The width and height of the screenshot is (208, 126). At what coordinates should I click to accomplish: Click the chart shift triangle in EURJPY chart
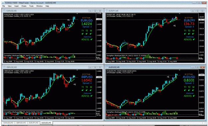(180, 14)
